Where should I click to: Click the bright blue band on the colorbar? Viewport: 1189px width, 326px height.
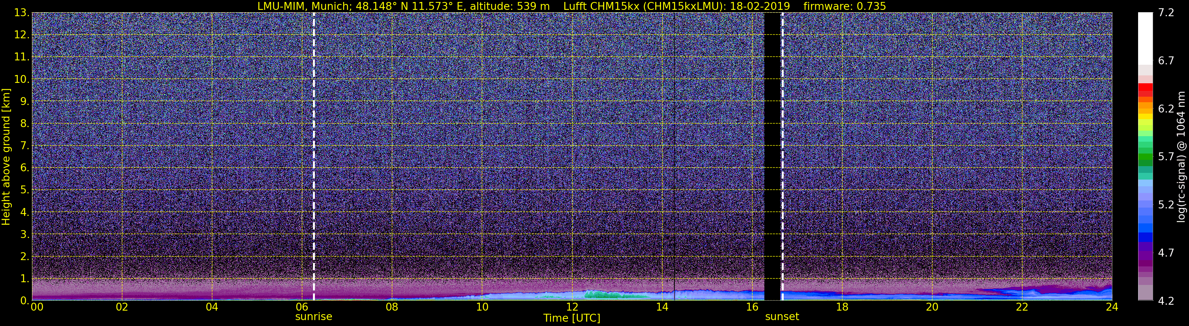click(1145, 228)
